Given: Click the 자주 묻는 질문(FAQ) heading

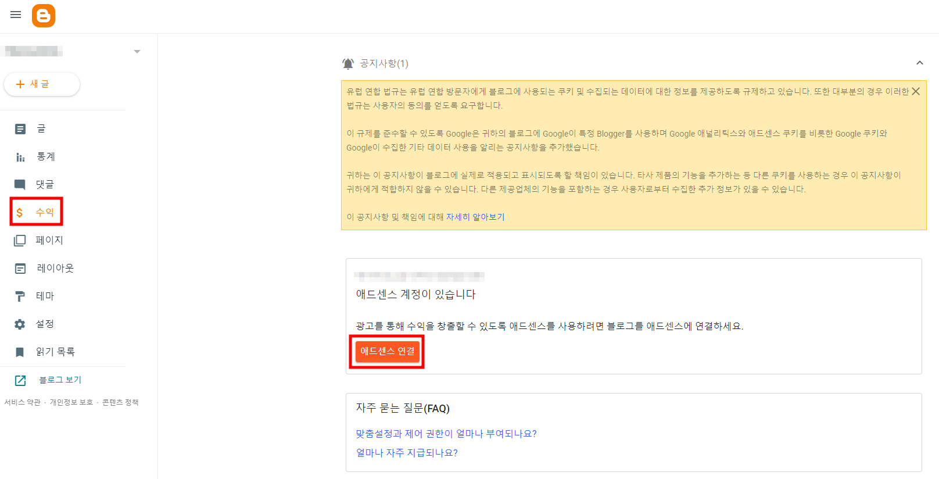Looking at the screenshot, I should (x=403, y=408).
